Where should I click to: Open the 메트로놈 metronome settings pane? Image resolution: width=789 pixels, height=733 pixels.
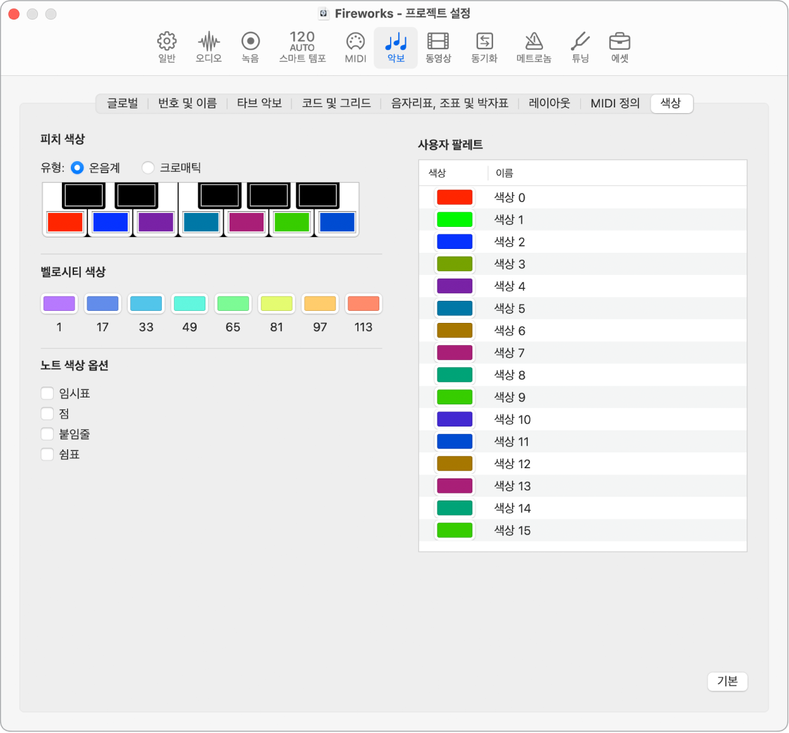pyautogui.click(x=534, y=47)
